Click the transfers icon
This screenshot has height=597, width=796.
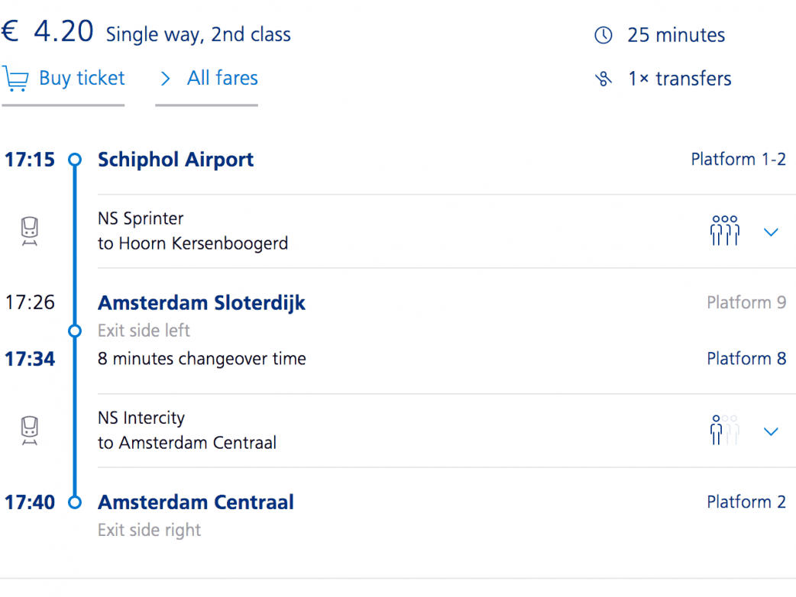pos(603,79)
